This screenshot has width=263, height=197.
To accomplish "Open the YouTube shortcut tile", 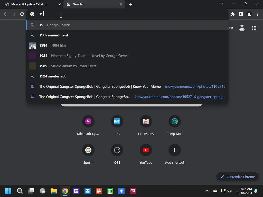I will pyautogui.click(x=146, y=154).
